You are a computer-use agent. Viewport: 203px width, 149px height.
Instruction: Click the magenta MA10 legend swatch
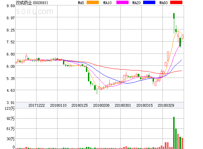pyautogui.click(x=122, y=2)
